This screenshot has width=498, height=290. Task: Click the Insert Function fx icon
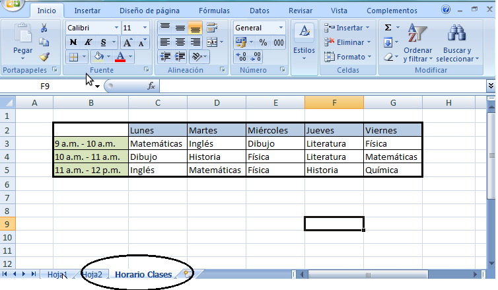[151, 86]
